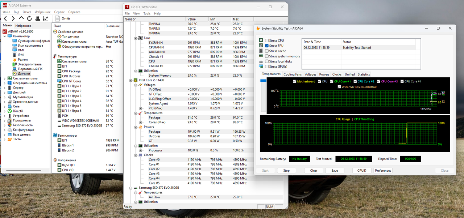Expand the Устройства tree node
Screen dimensions: 464x218
pos(5,116)
